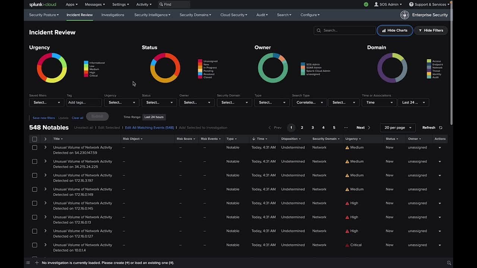The image size is (477, 268).
Task: Check the row for 172.16.0.149
Action: (x=35, y=189)
